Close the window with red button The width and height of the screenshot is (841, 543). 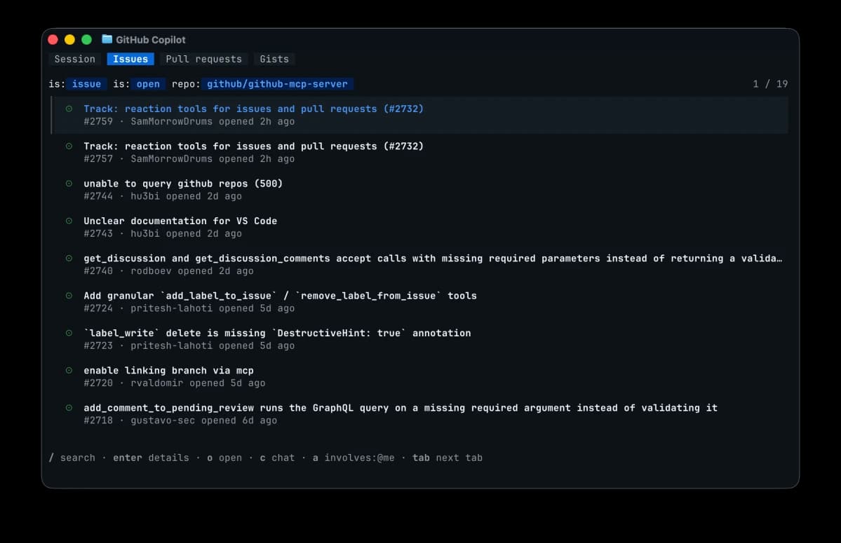pos(53,40)
